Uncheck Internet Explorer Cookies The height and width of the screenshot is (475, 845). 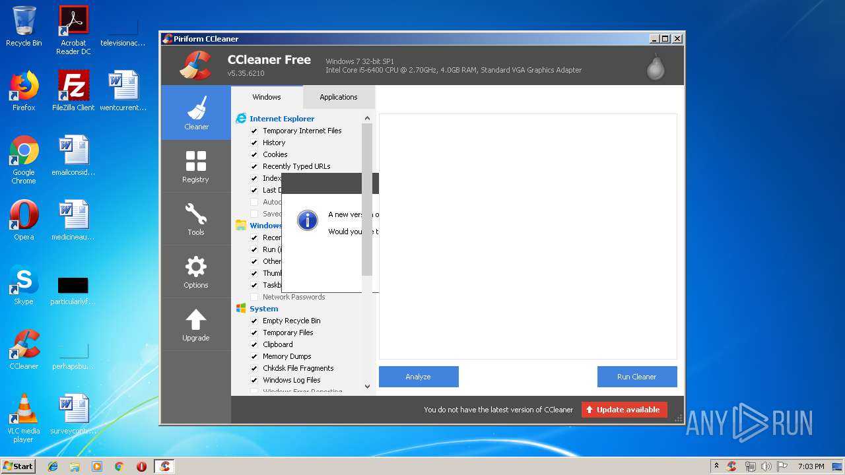(x=254, y=154)
